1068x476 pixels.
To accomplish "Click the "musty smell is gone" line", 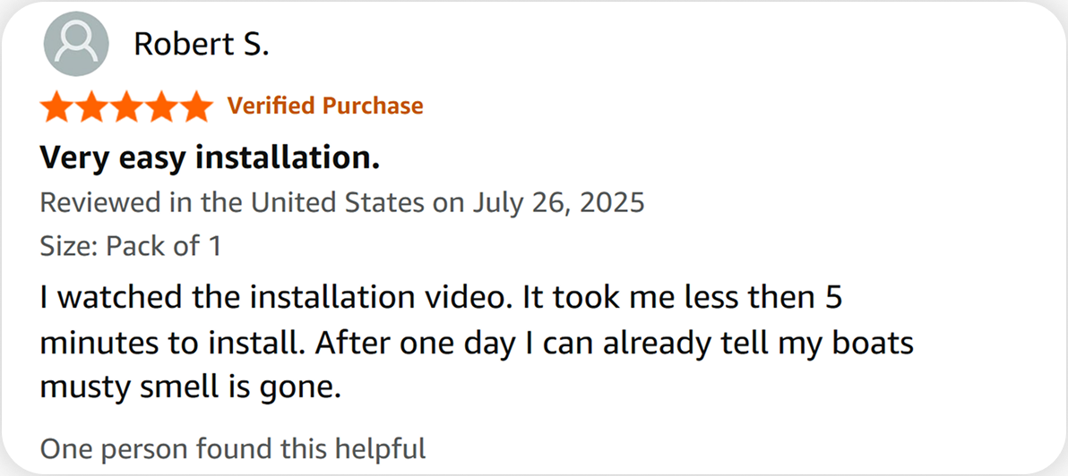I will tap(190, 389).
